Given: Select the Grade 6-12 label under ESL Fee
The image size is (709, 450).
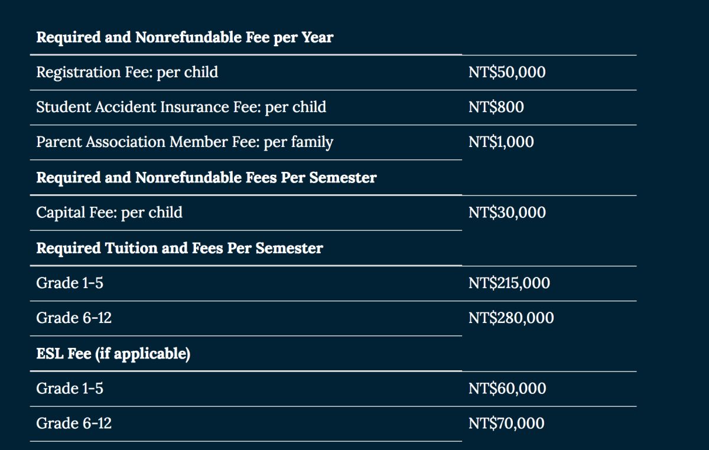Looking at the screenshot, I should (74, 423).
